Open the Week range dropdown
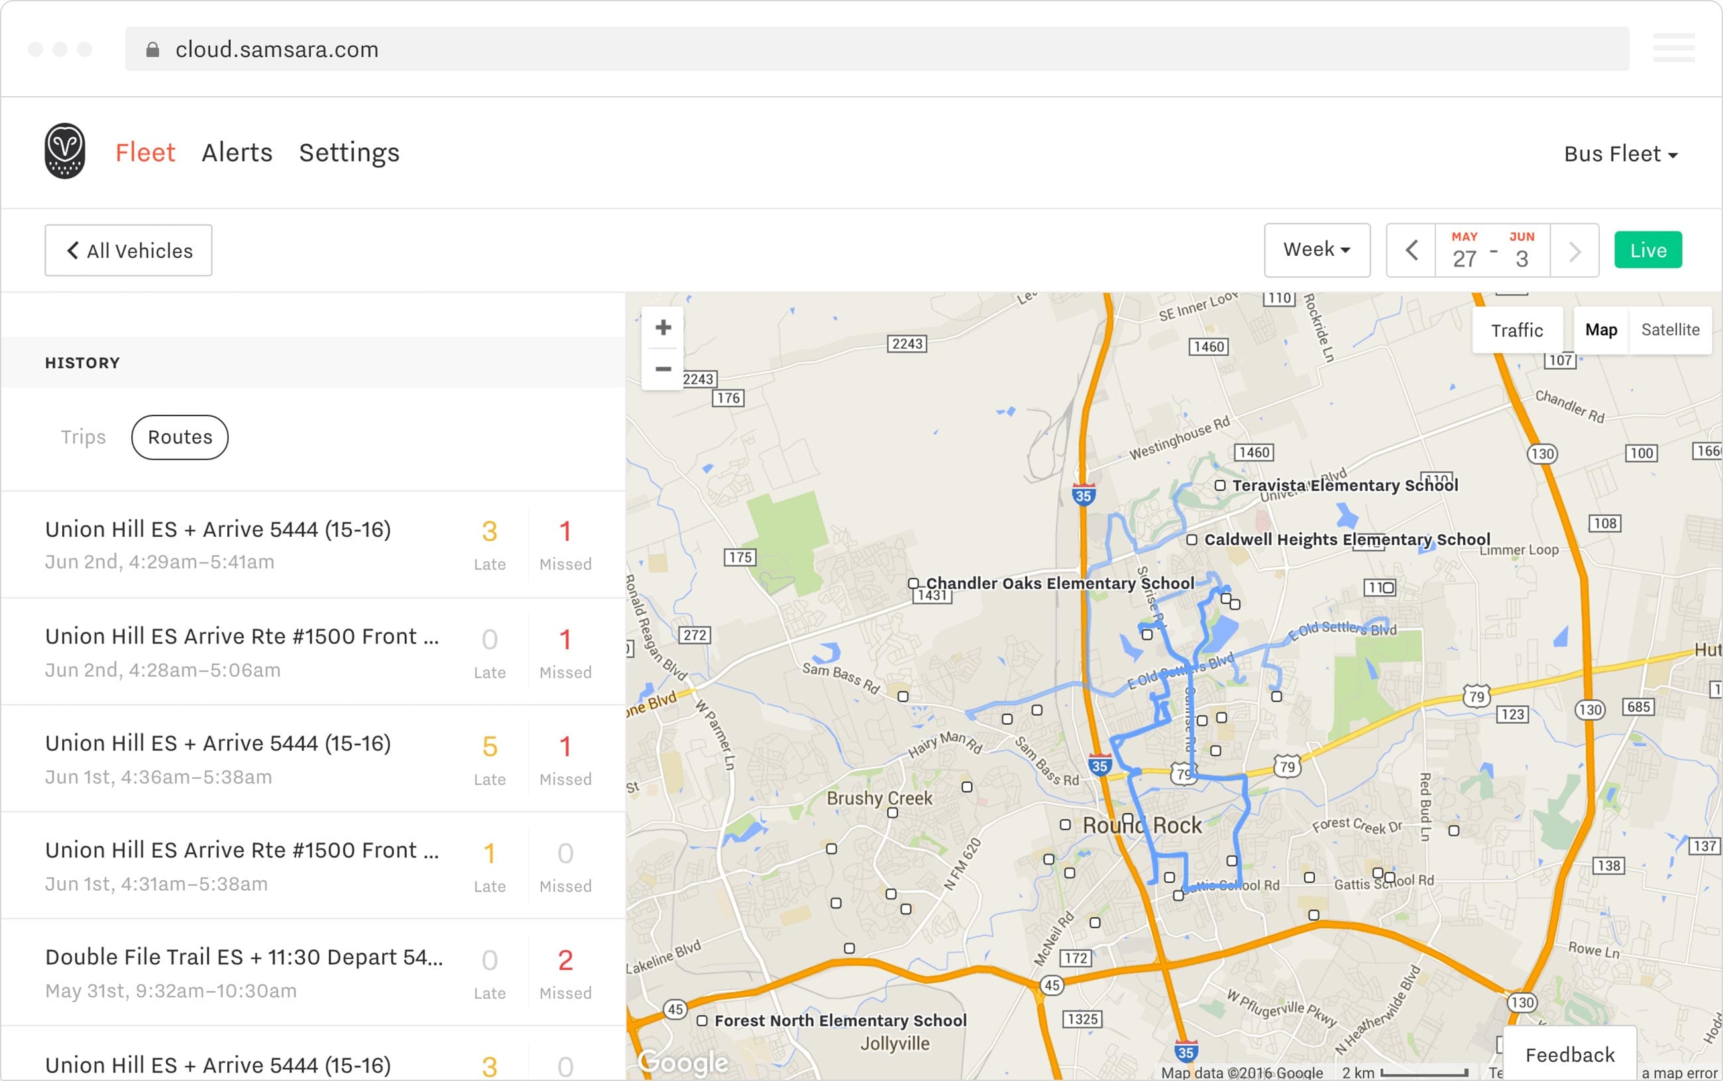The height and width of the screenshot is (1081, 1723). coord(1317,251)
